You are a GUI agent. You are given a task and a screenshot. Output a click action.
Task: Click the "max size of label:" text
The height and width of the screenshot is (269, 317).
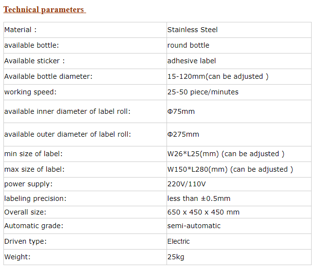tap(34, 169)
